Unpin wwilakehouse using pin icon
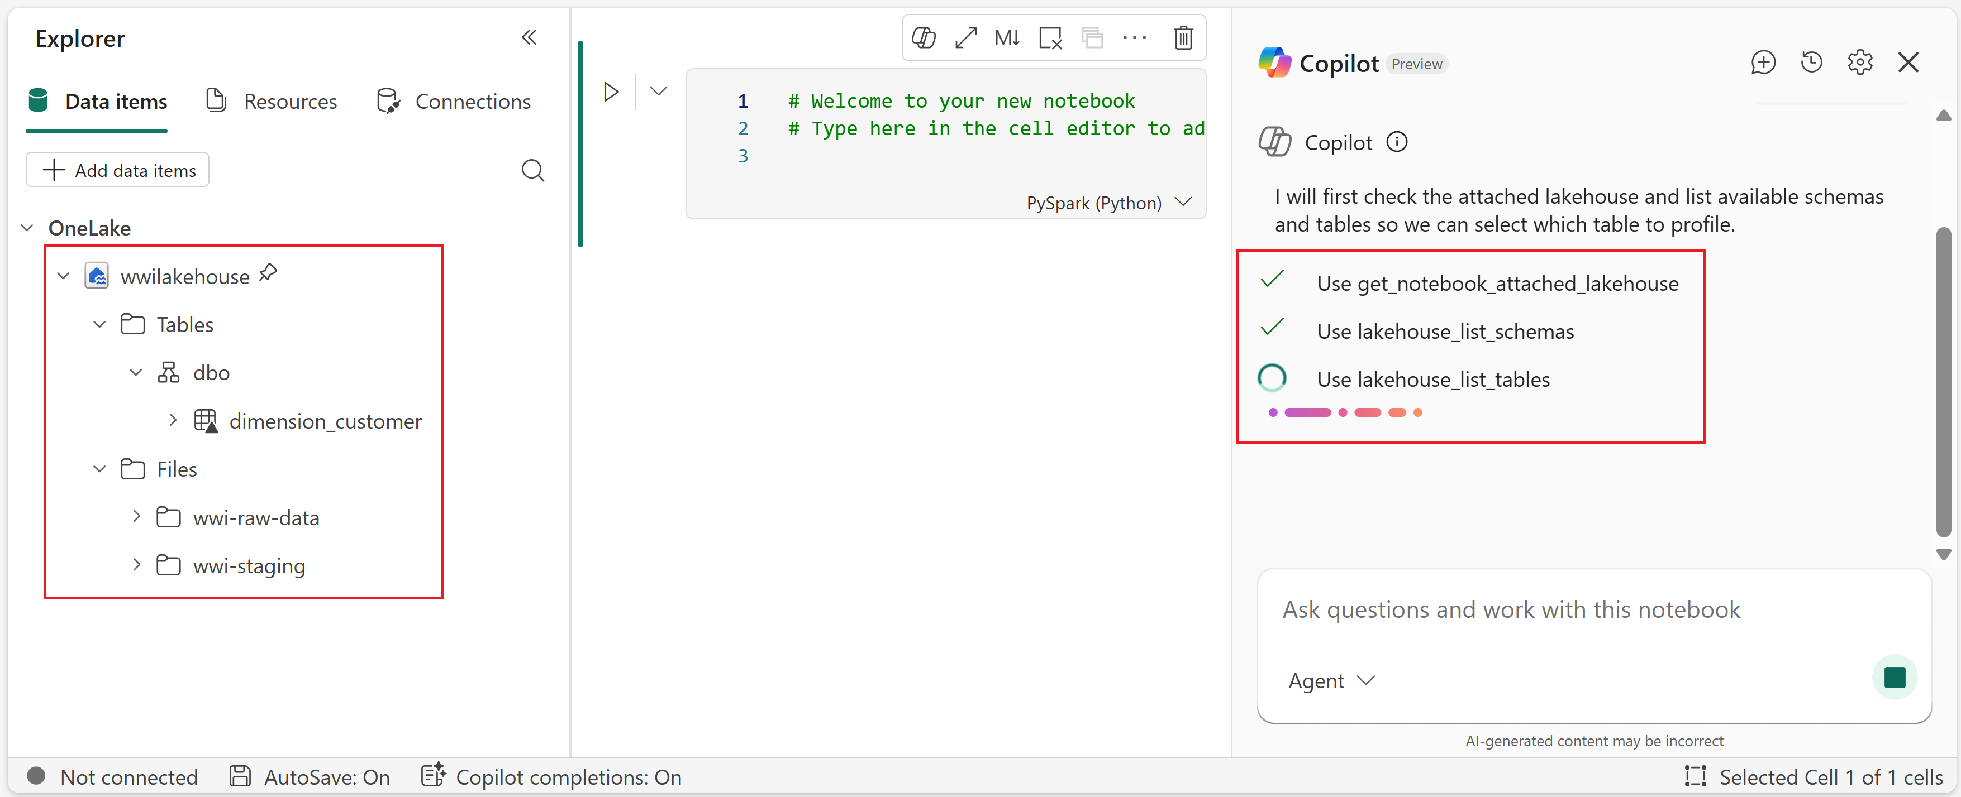 point(268,273)
